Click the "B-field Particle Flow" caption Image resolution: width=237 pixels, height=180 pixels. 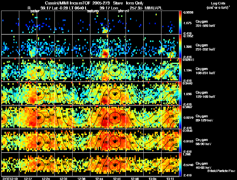click(x=221, y=171)
